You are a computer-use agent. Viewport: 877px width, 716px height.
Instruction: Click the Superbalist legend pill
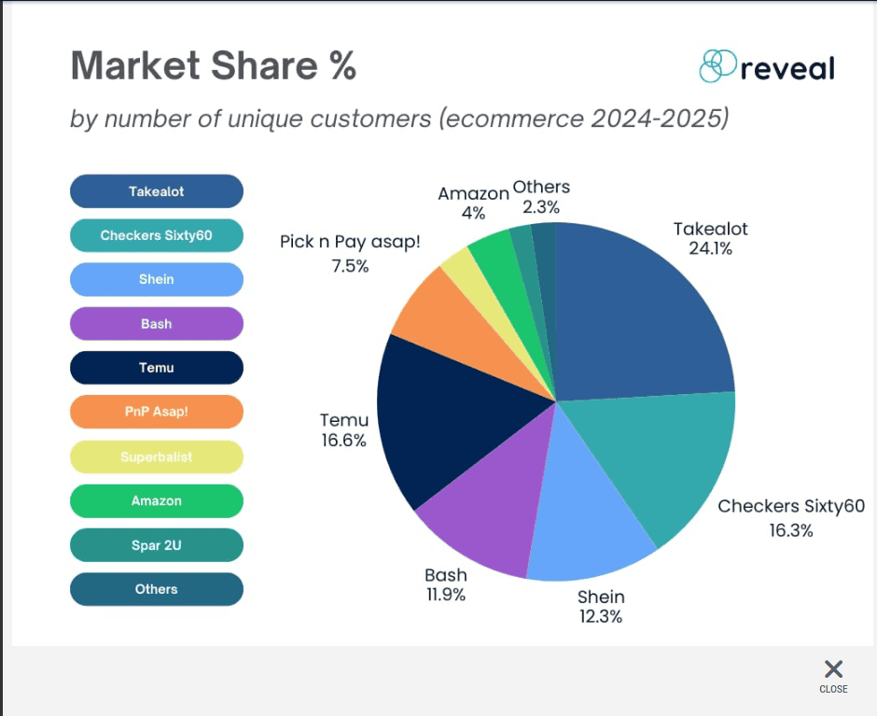[157, 456]
